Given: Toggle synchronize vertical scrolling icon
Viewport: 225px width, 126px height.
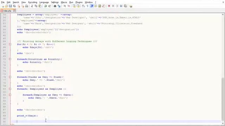Looking at the screenshot, I should coord(74,6).
